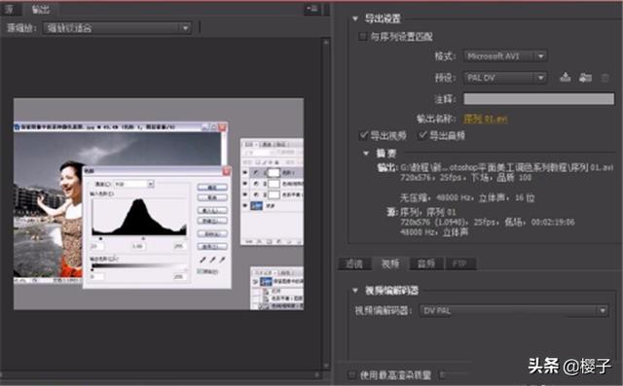Click the save preset icon
Image resolution: width=623 pixels, height=386 pixels.
pos(565,78)
